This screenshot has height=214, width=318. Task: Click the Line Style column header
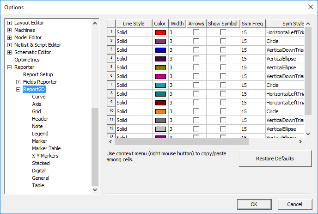tap(133, 24)
